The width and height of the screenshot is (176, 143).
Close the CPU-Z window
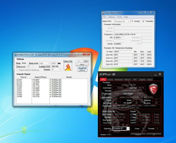160,74
